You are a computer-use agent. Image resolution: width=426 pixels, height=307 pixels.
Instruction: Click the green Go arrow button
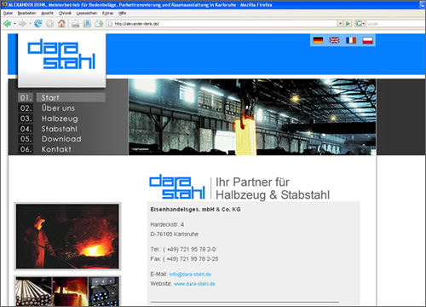tap(348, 24)
